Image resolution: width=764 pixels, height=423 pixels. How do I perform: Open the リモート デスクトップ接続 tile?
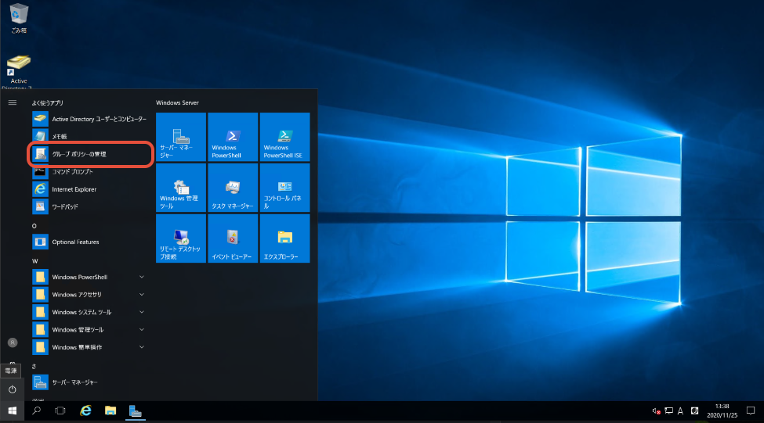181,238
